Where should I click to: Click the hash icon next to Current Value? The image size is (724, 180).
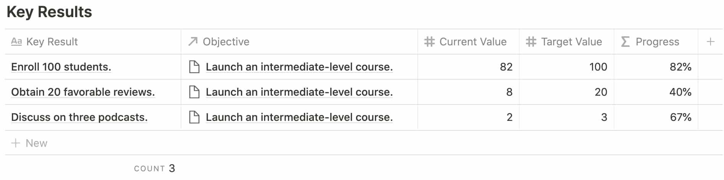pyautogui.click(x=430, y=42)
